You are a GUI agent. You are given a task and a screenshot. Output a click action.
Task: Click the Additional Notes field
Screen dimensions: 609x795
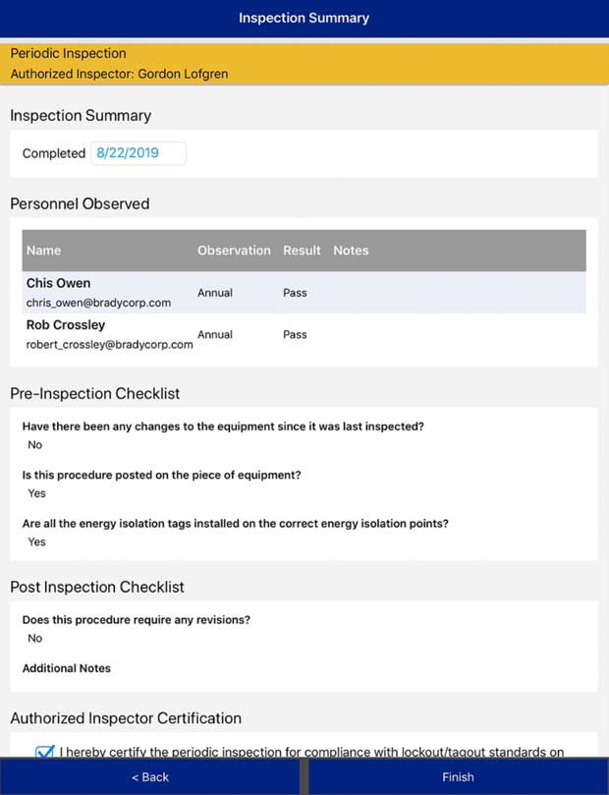click(67, 668)
